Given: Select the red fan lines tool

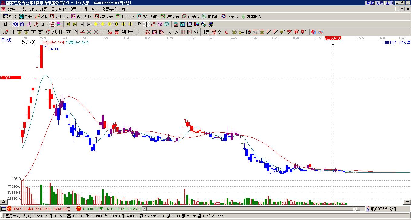Looking at the screenshot, I should click(x=148, y=32).
